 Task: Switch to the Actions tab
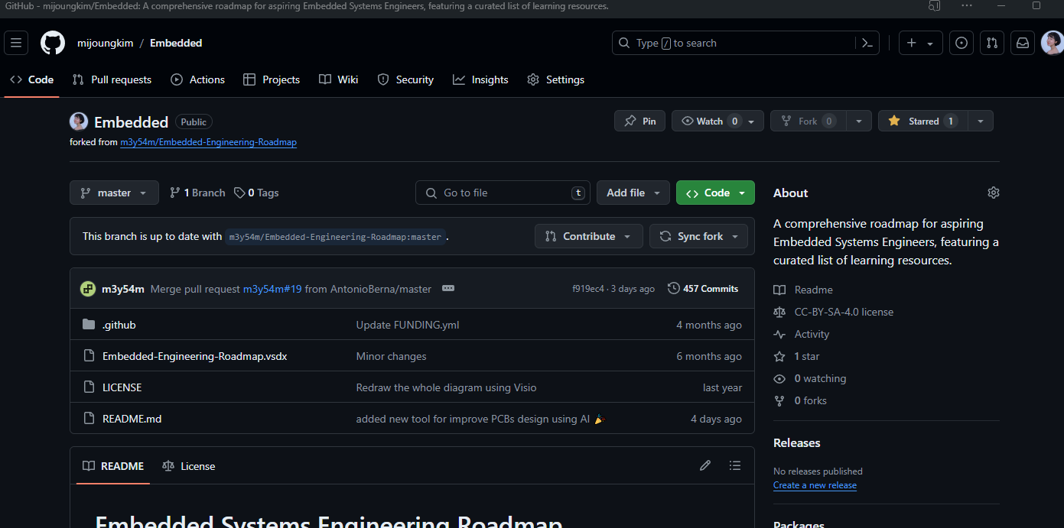197,79
